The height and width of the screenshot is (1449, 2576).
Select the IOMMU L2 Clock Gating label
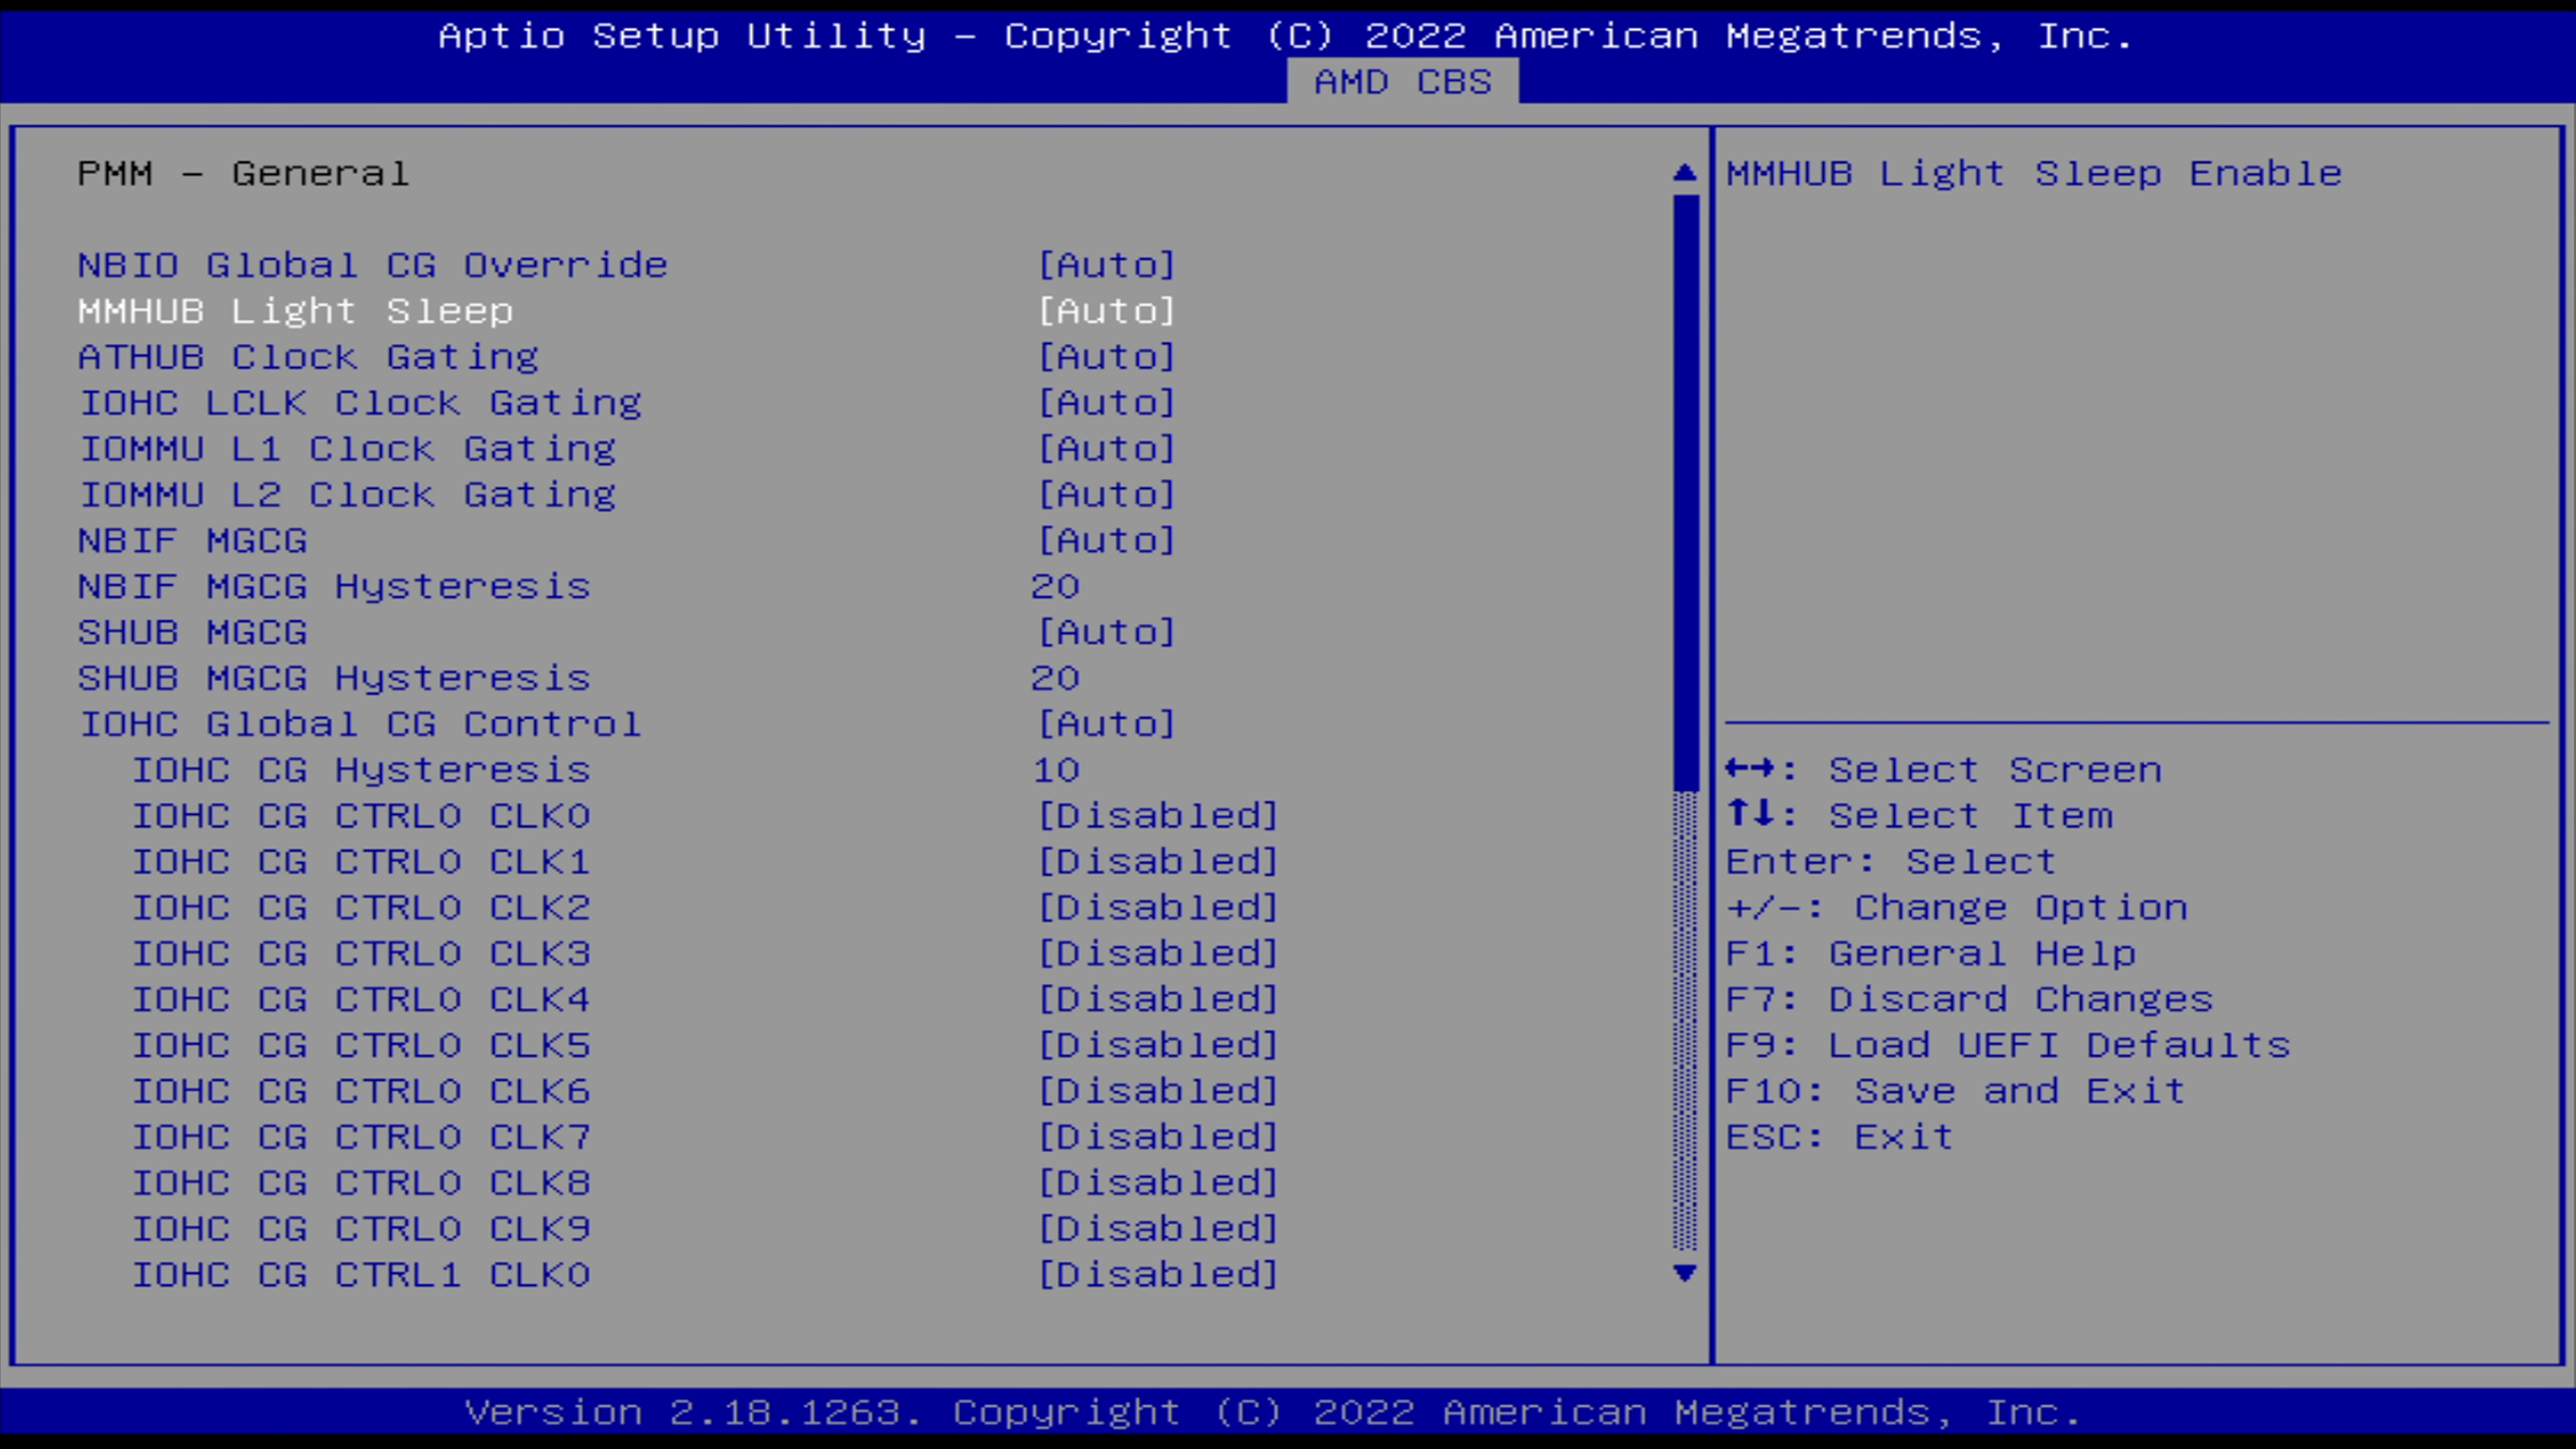click(x=347, y=495)
